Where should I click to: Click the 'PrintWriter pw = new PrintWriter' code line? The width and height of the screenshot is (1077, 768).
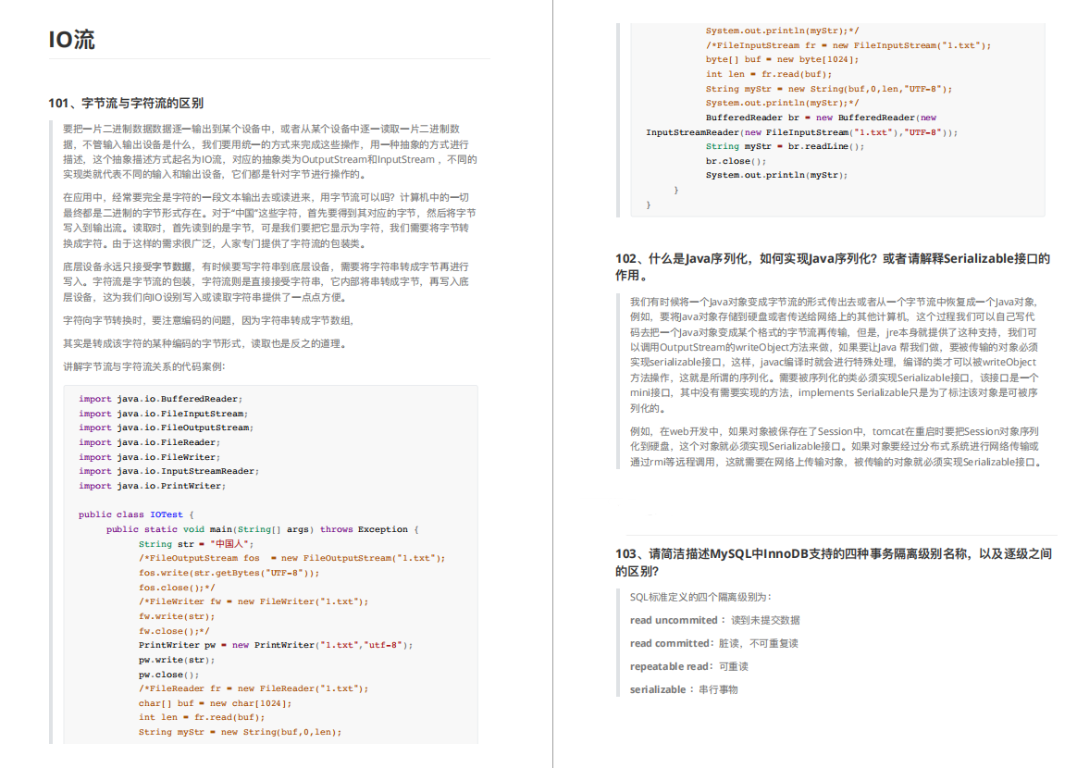[276, 645]
